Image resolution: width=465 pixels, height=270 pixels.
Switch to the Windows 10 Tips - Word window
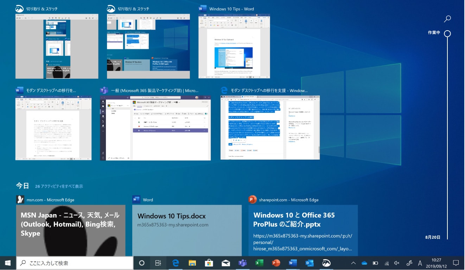(234, 46)
